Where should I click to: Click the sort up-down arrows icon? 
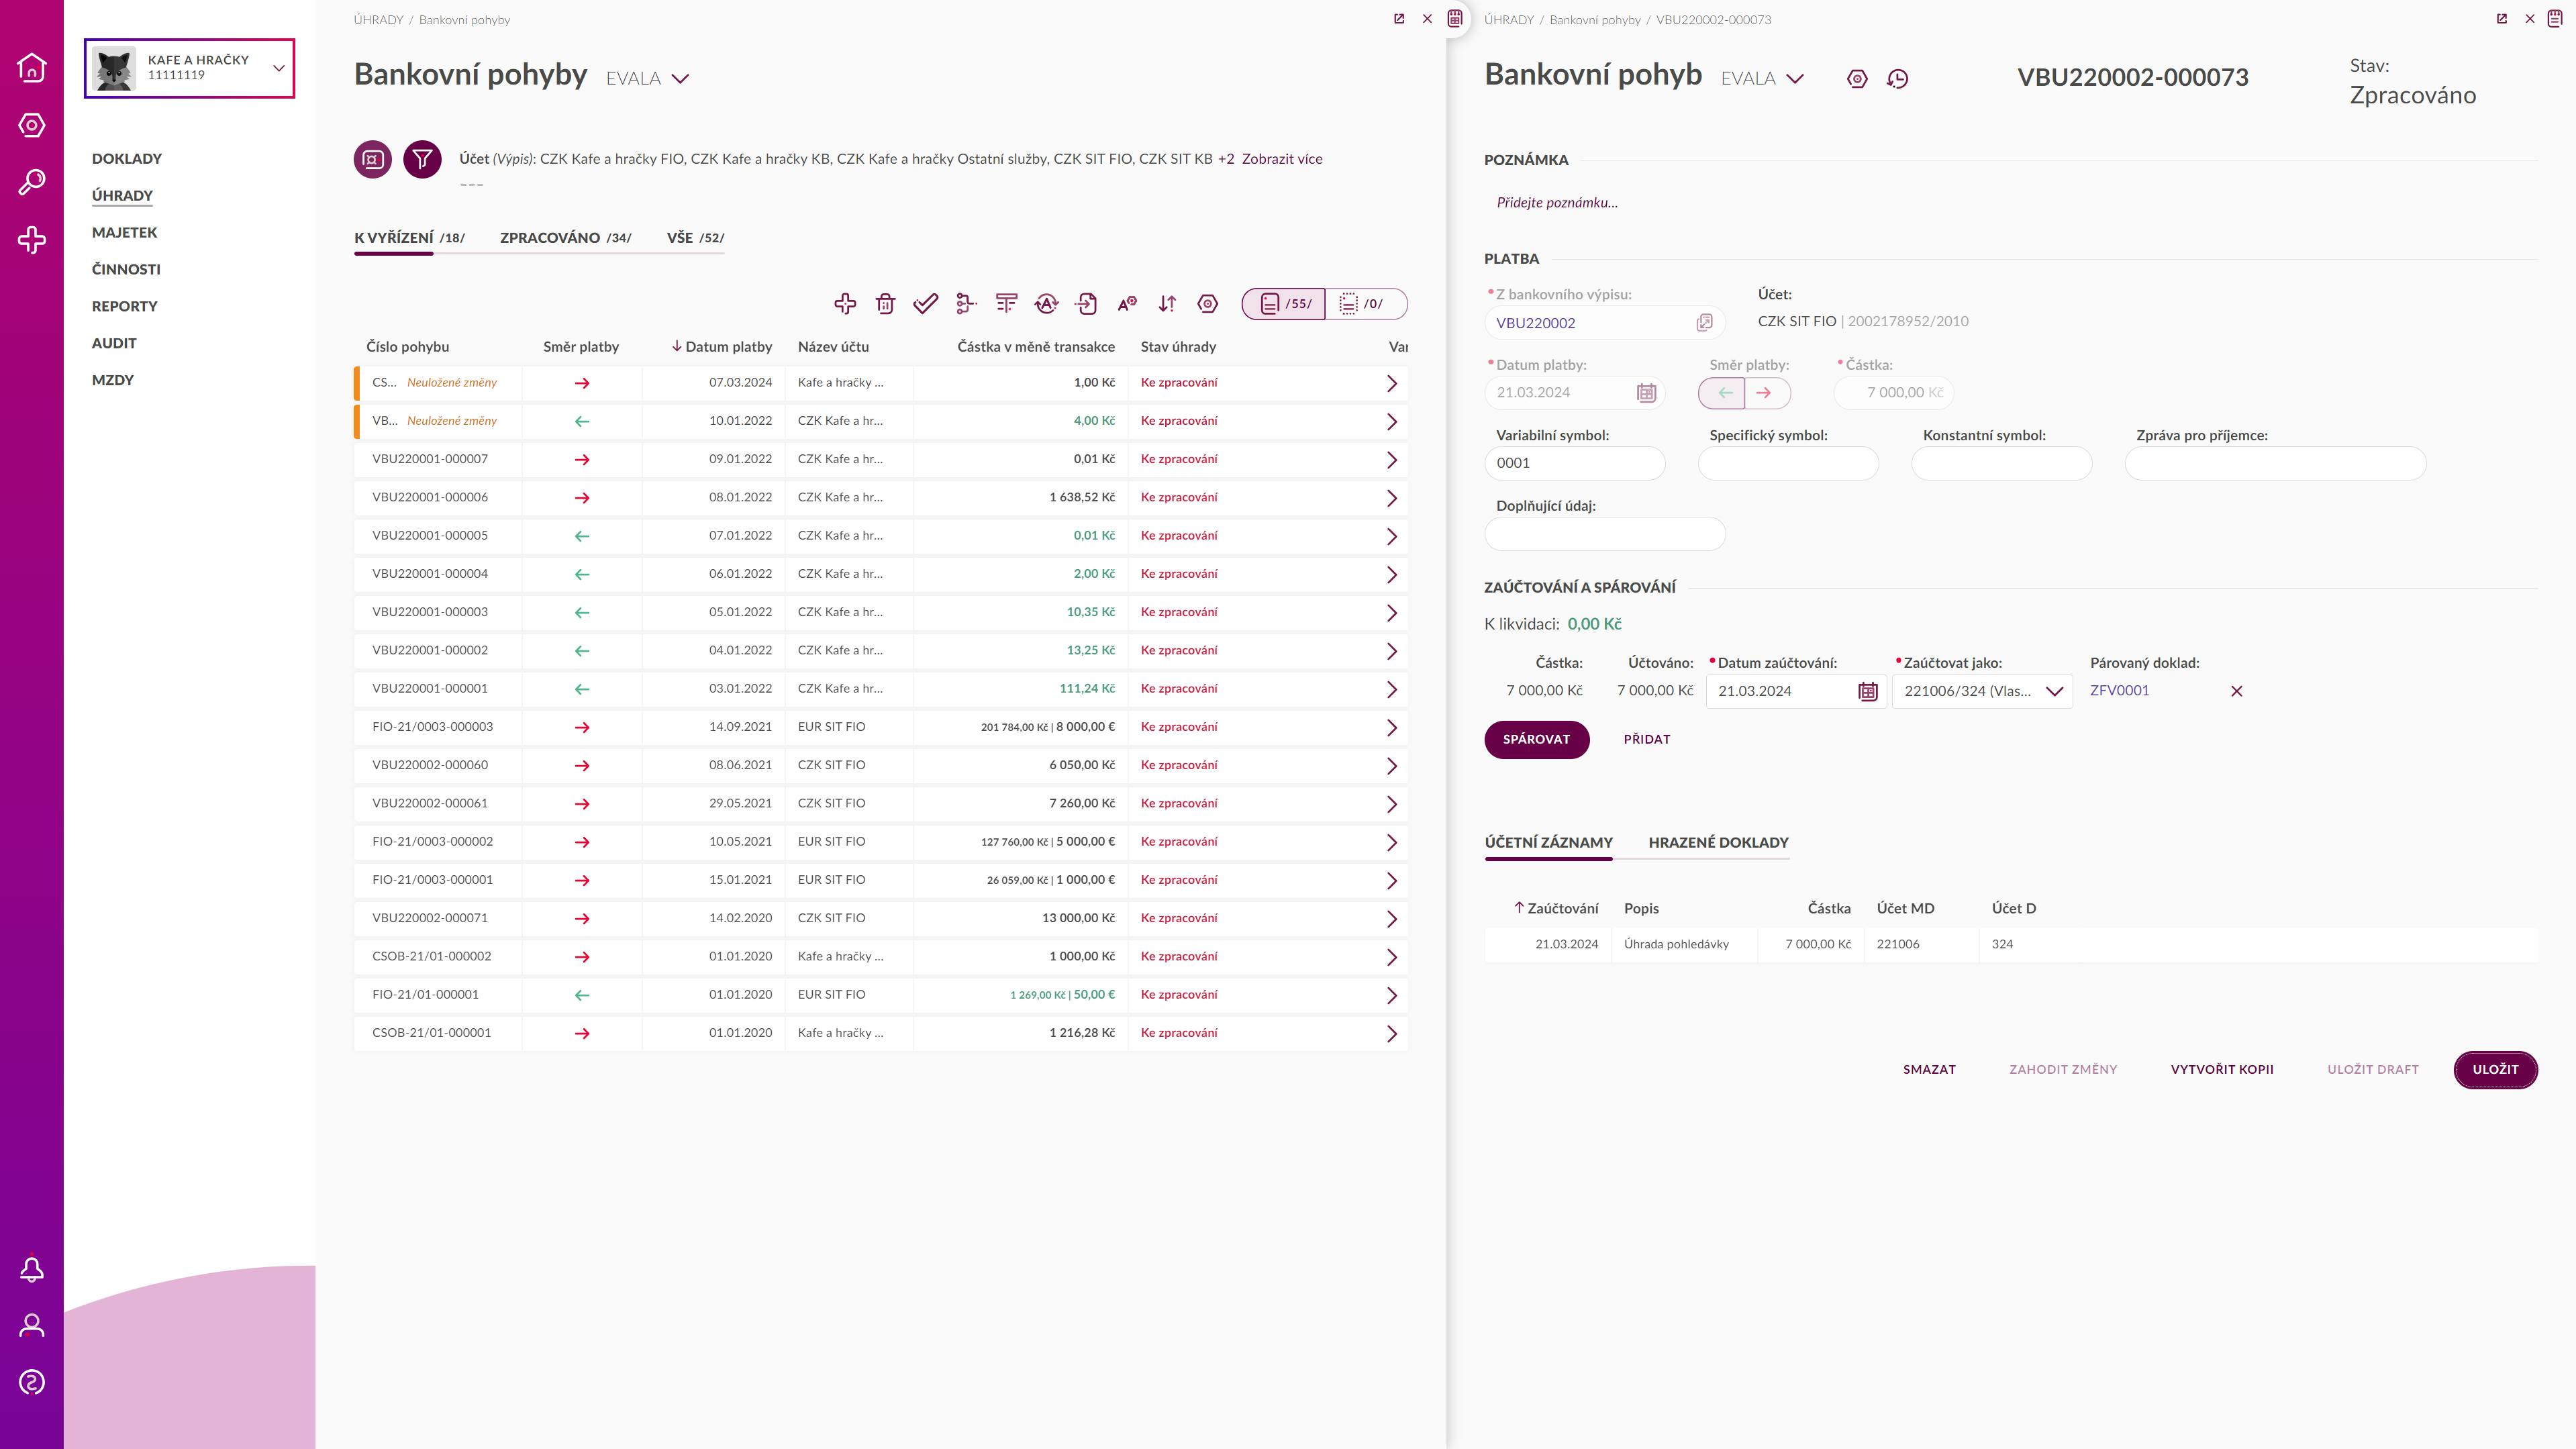tap(1167, 303)
